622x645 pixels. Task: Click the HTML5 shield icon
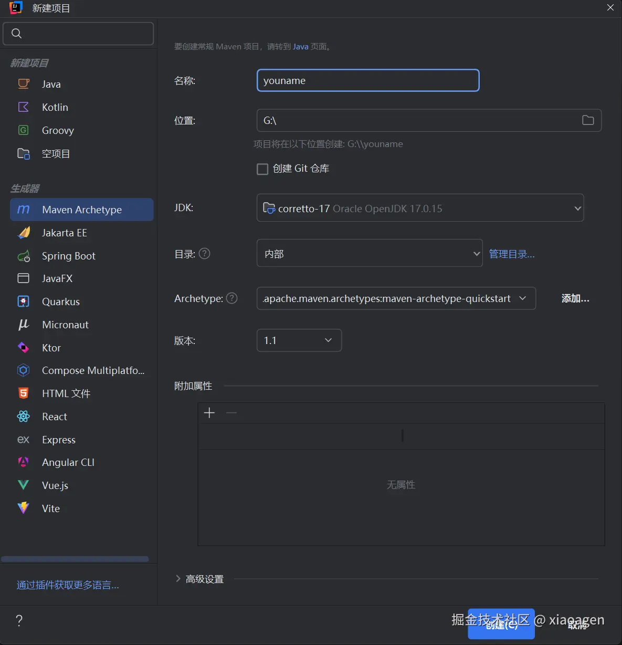pos(24,393)
